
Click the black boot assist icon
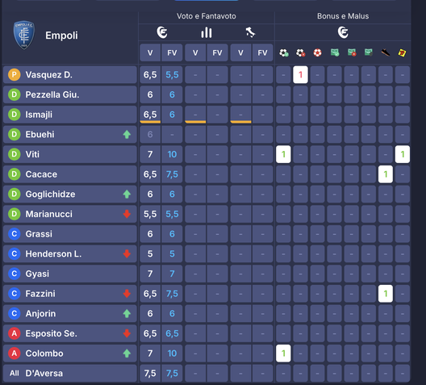[x=385, y=52]
